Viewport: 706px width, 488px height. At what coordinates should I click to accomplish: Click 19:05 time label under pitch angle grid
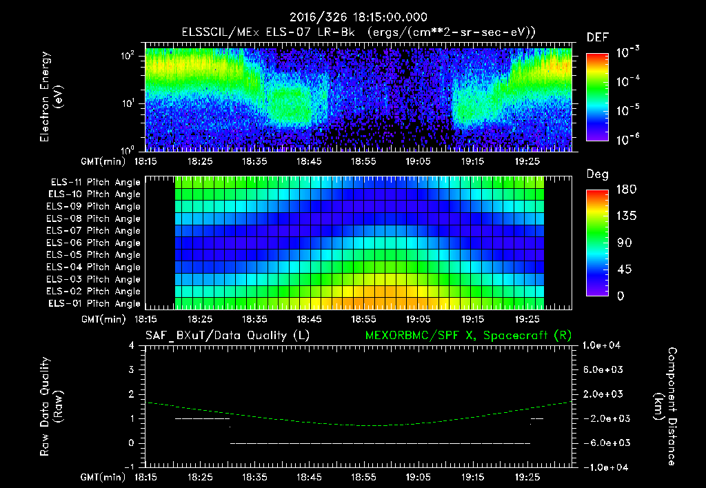pyautogui.click(x=418, y=319)
